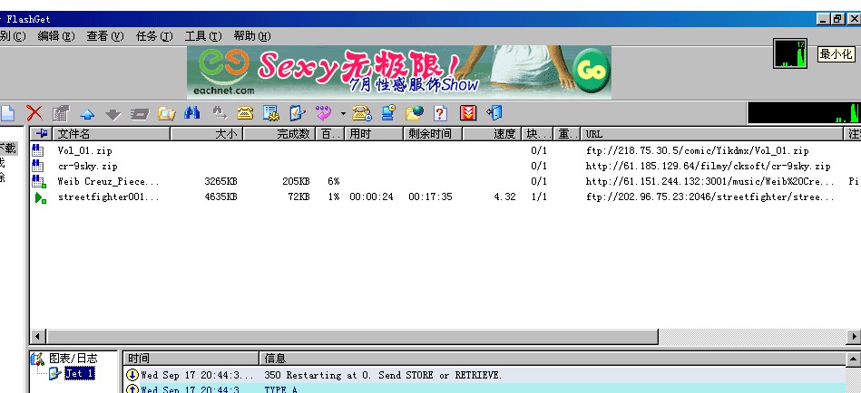Image resolution: width=861 pixels, height=393 pixels.
Task: Open the options icon with the gear
Action: [270, 113]
